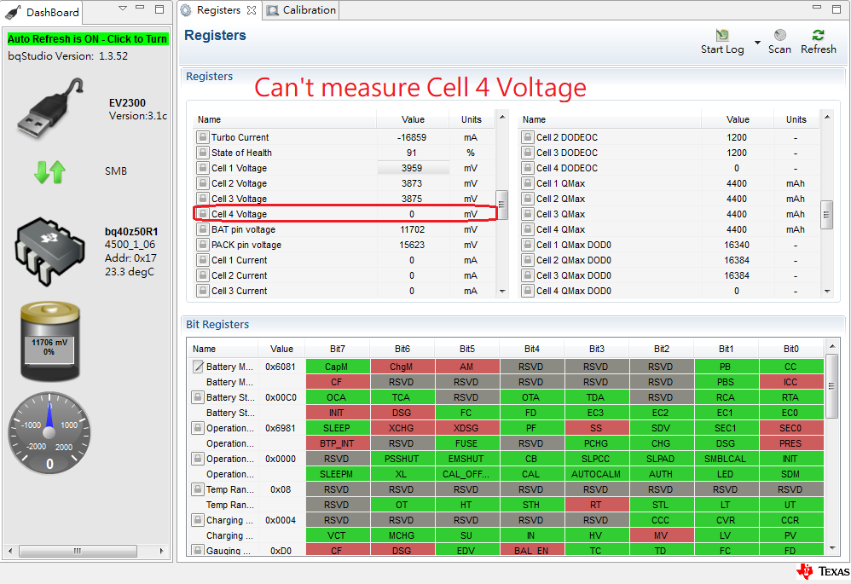Toggle the lock icon for PACK pin voltage
Image resolution: width=851 pixels, height=584 pixels.
point(202,244)
